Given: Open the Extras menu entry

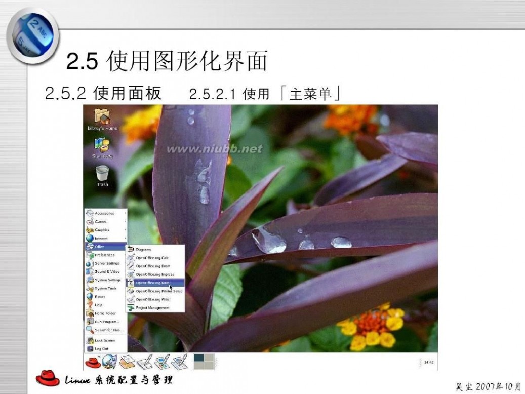Looking at the screenshot, I should [x=106, y=297].
